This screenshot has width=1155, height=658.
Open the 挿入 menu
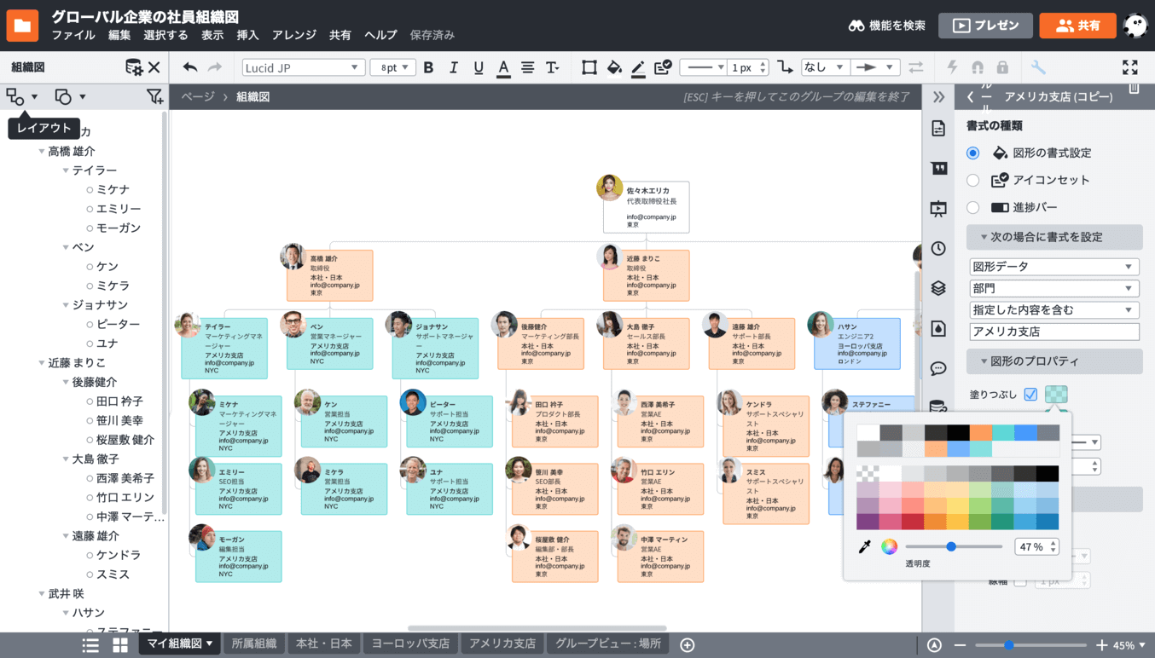(247, 35)
